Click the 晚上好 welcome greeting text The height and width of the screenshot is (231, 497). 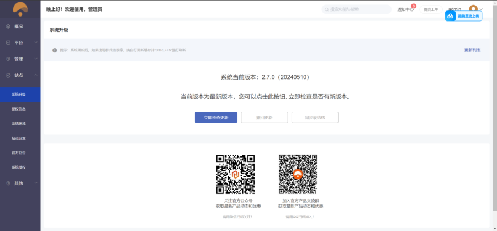click(74, 9)
